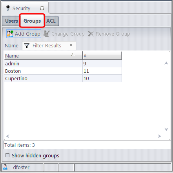Viewport: 173px width, 173px height.
Task: Close the Security tab
Action: (42, 8)
